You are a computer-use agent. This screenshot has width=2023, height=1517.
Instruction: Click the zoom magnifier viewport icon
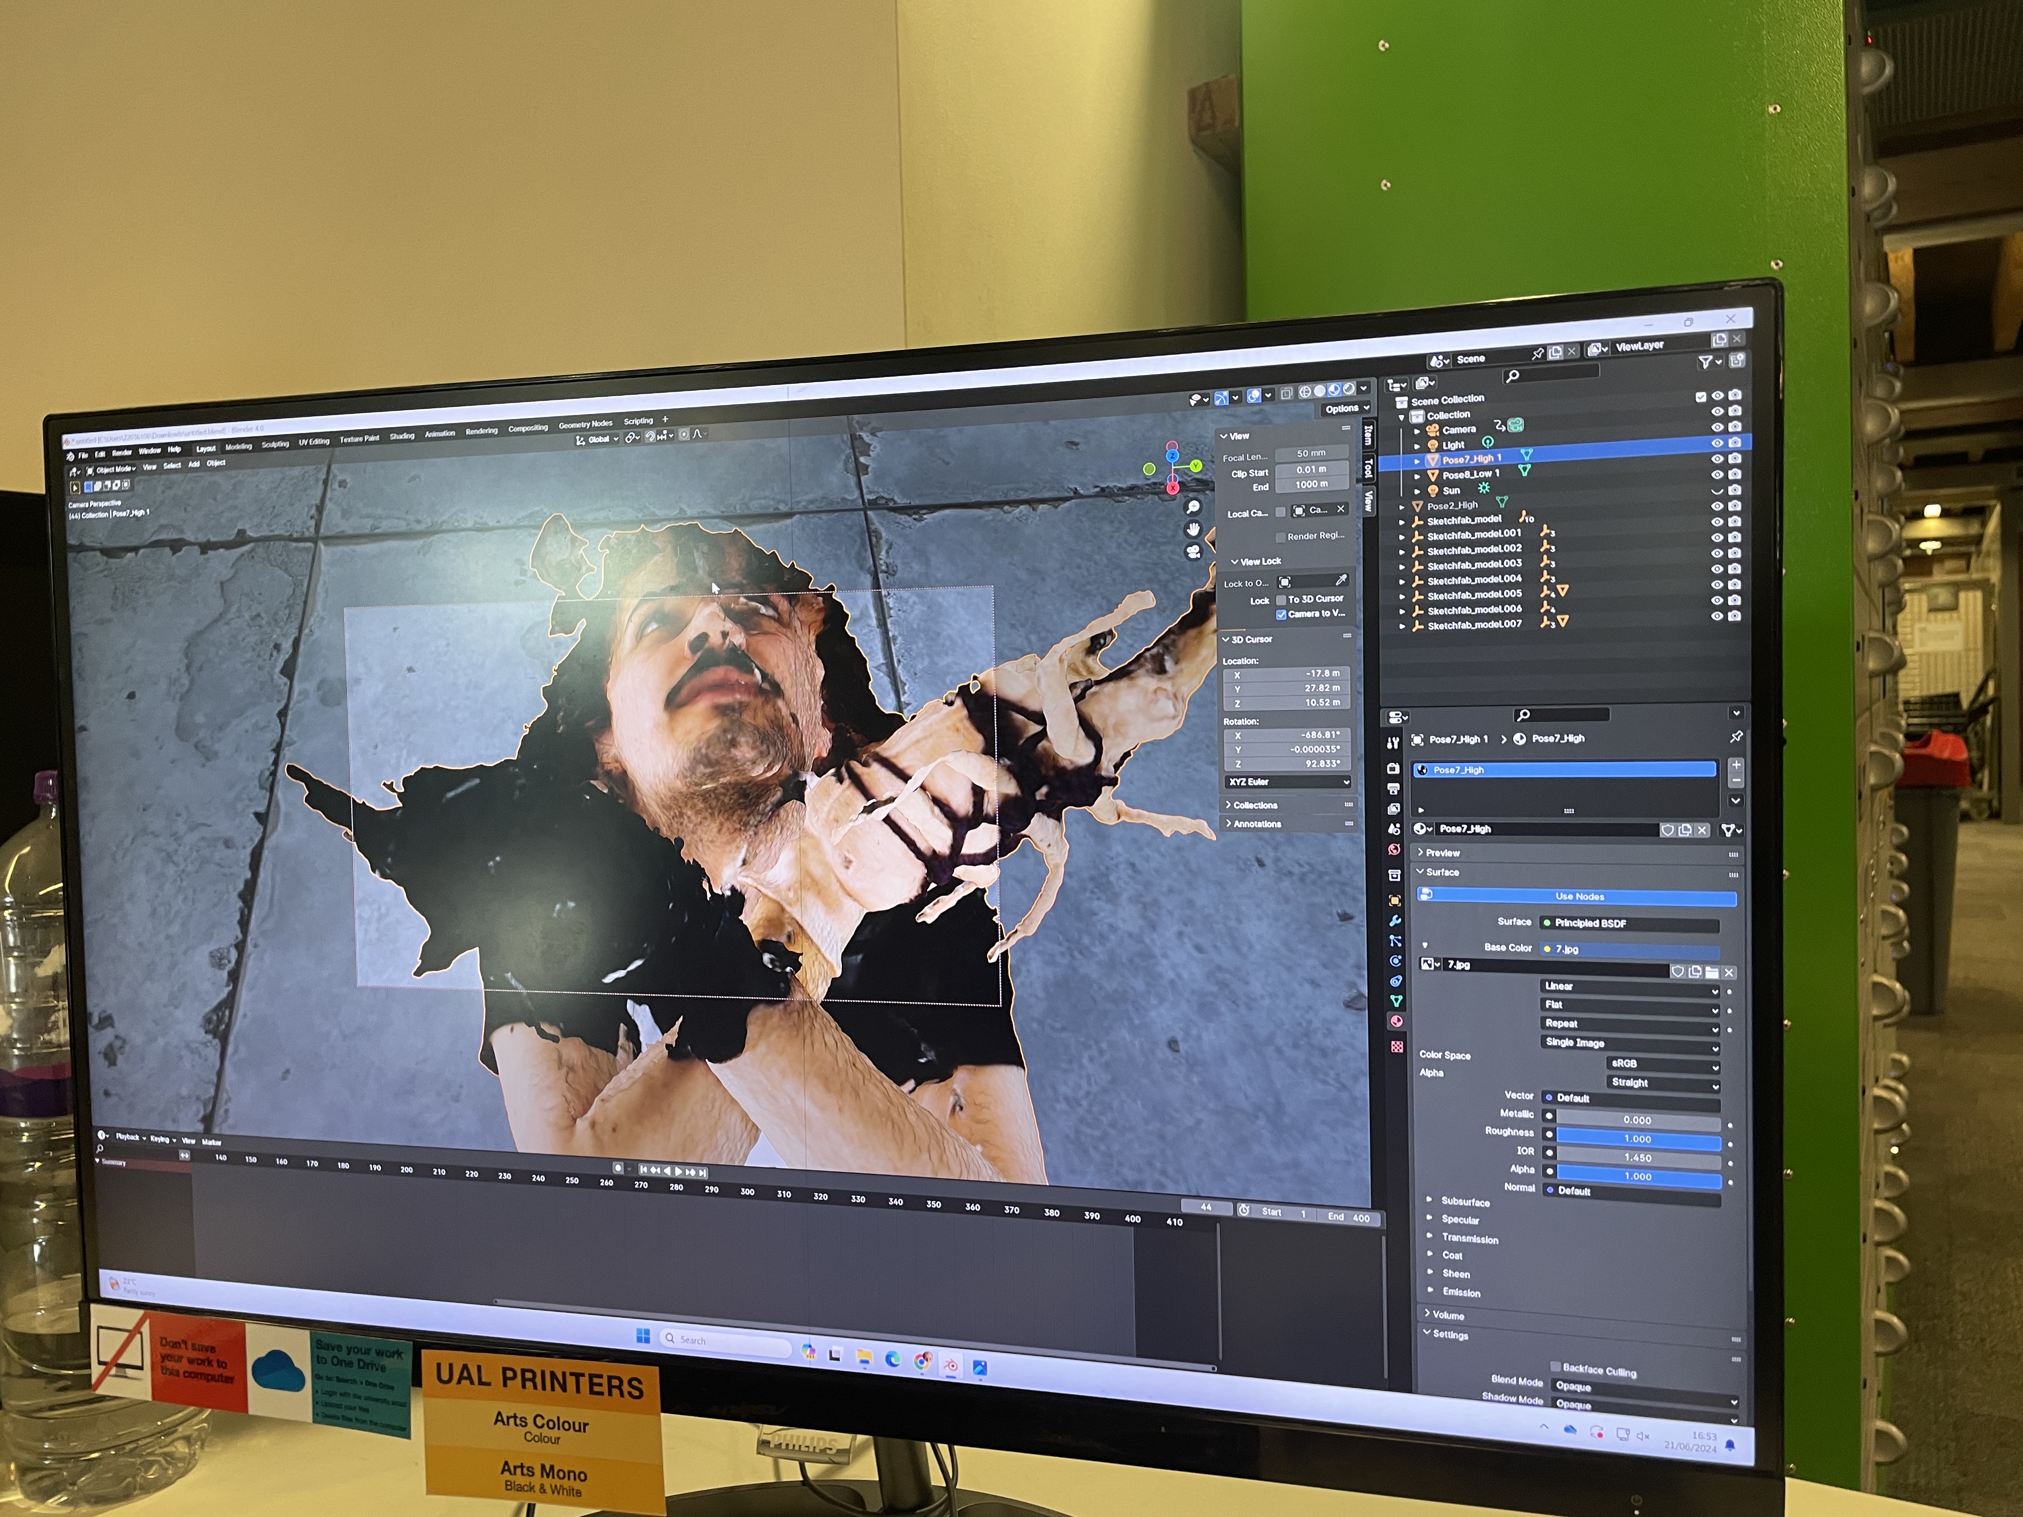1193,507
